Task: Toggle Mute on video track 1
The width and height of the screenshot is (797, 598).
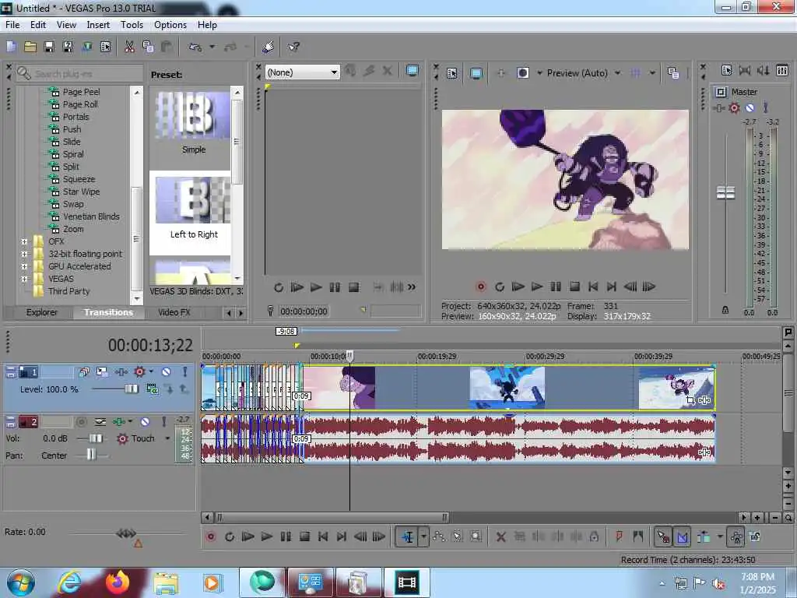Action: (166, 371)
